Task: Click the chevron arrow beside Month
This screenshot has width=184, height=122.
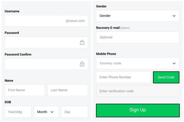Action: click(x=52, y=112)
